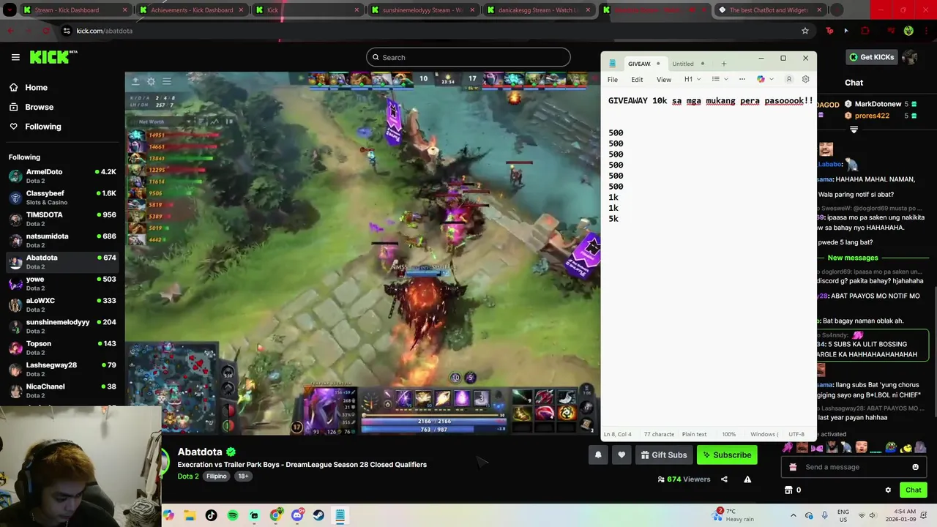This screenshot has height=527, width=937.
Task: Open Spotify from the taskbar
Action: point(233,515)
